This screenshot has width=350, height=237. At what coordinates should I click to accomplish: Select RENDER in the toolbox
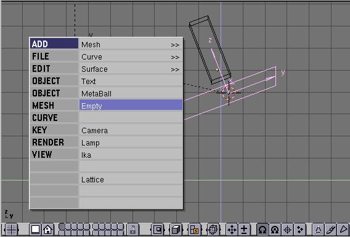54,142
